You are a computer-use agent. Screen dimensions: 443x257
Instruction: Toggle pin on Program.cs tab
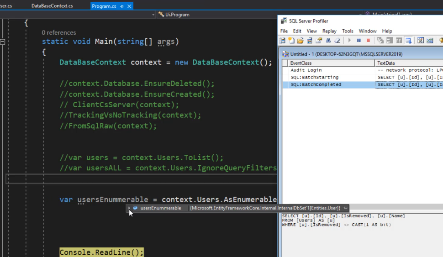point(122,6)
